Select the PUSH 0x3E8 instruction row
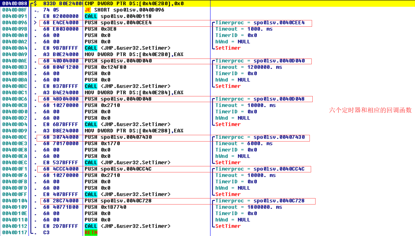The width and height of the screenshot is (415, 236). (100, 29)
